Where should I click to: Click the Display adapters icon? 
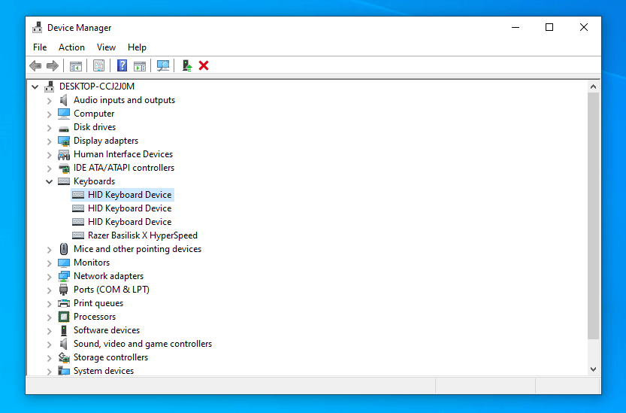pos(64,141)
